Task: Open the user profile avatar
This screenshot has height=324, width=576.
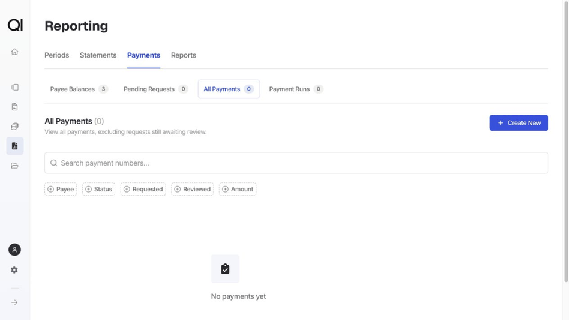Action: [14, 250]
